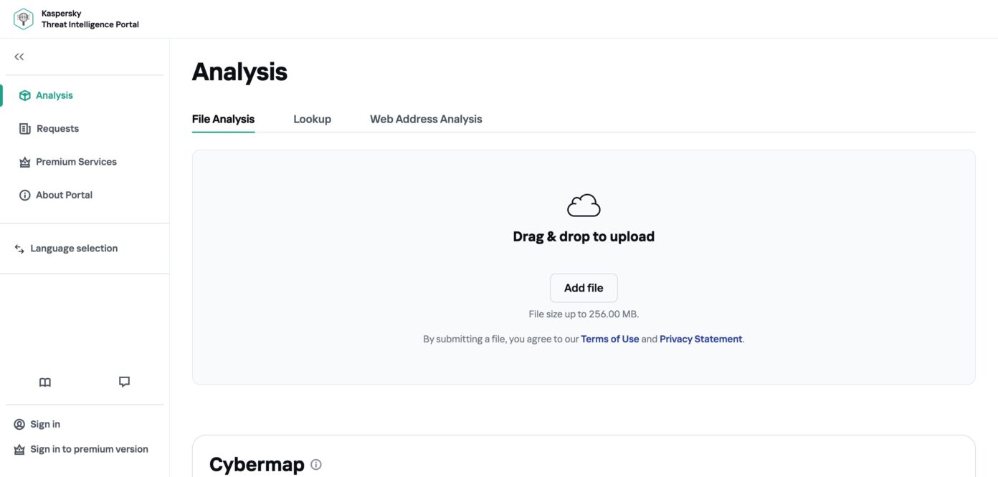Open the Privacy Statement link
The image size is (998, 477).
[700, 339]
